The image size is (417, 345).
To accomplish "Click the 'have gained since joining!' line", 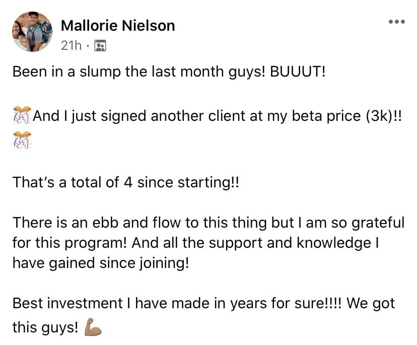I will pos(101,263).
